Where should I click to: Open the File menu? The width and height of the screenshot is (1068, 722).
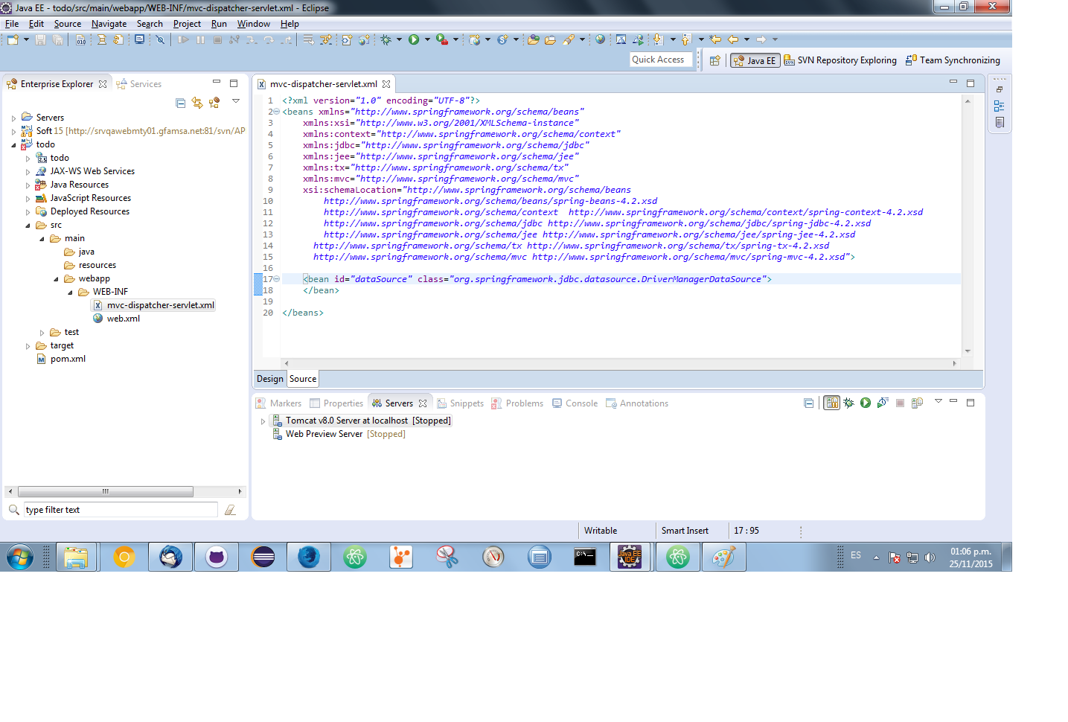coord(12,24)
